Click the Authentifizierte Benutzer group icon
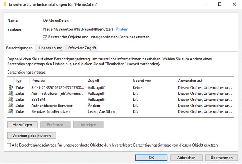This screenshot has height=164, width=242. click(11, 106)
